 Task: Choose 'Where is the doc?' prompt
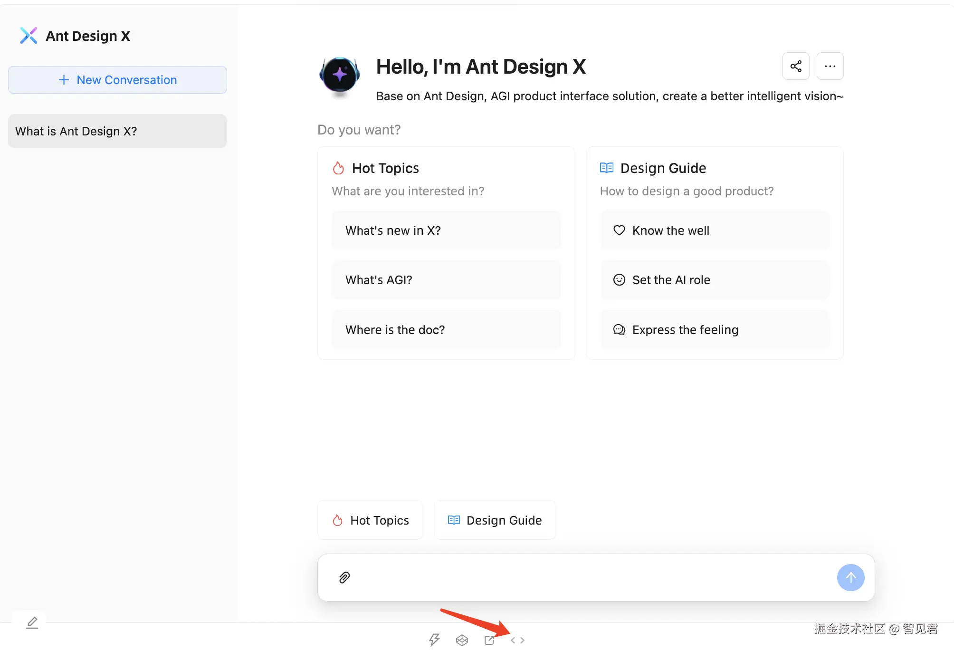coord(446,330)
